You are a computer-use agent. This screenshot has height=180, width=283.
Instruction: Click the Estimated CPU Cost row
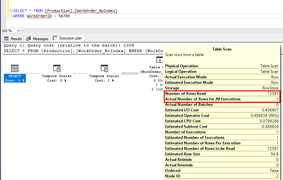[222, 121]
